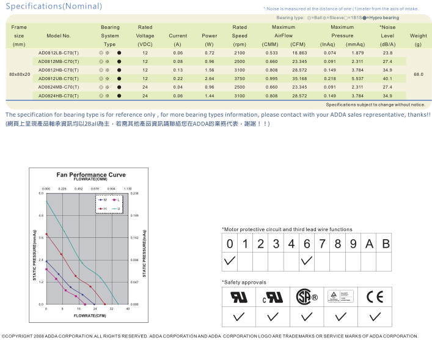Click the Ball bearing symbol in AD0812LB-C70(T) row
The width and height of the screenshot is (432, 340).
[x=101, y=53]
